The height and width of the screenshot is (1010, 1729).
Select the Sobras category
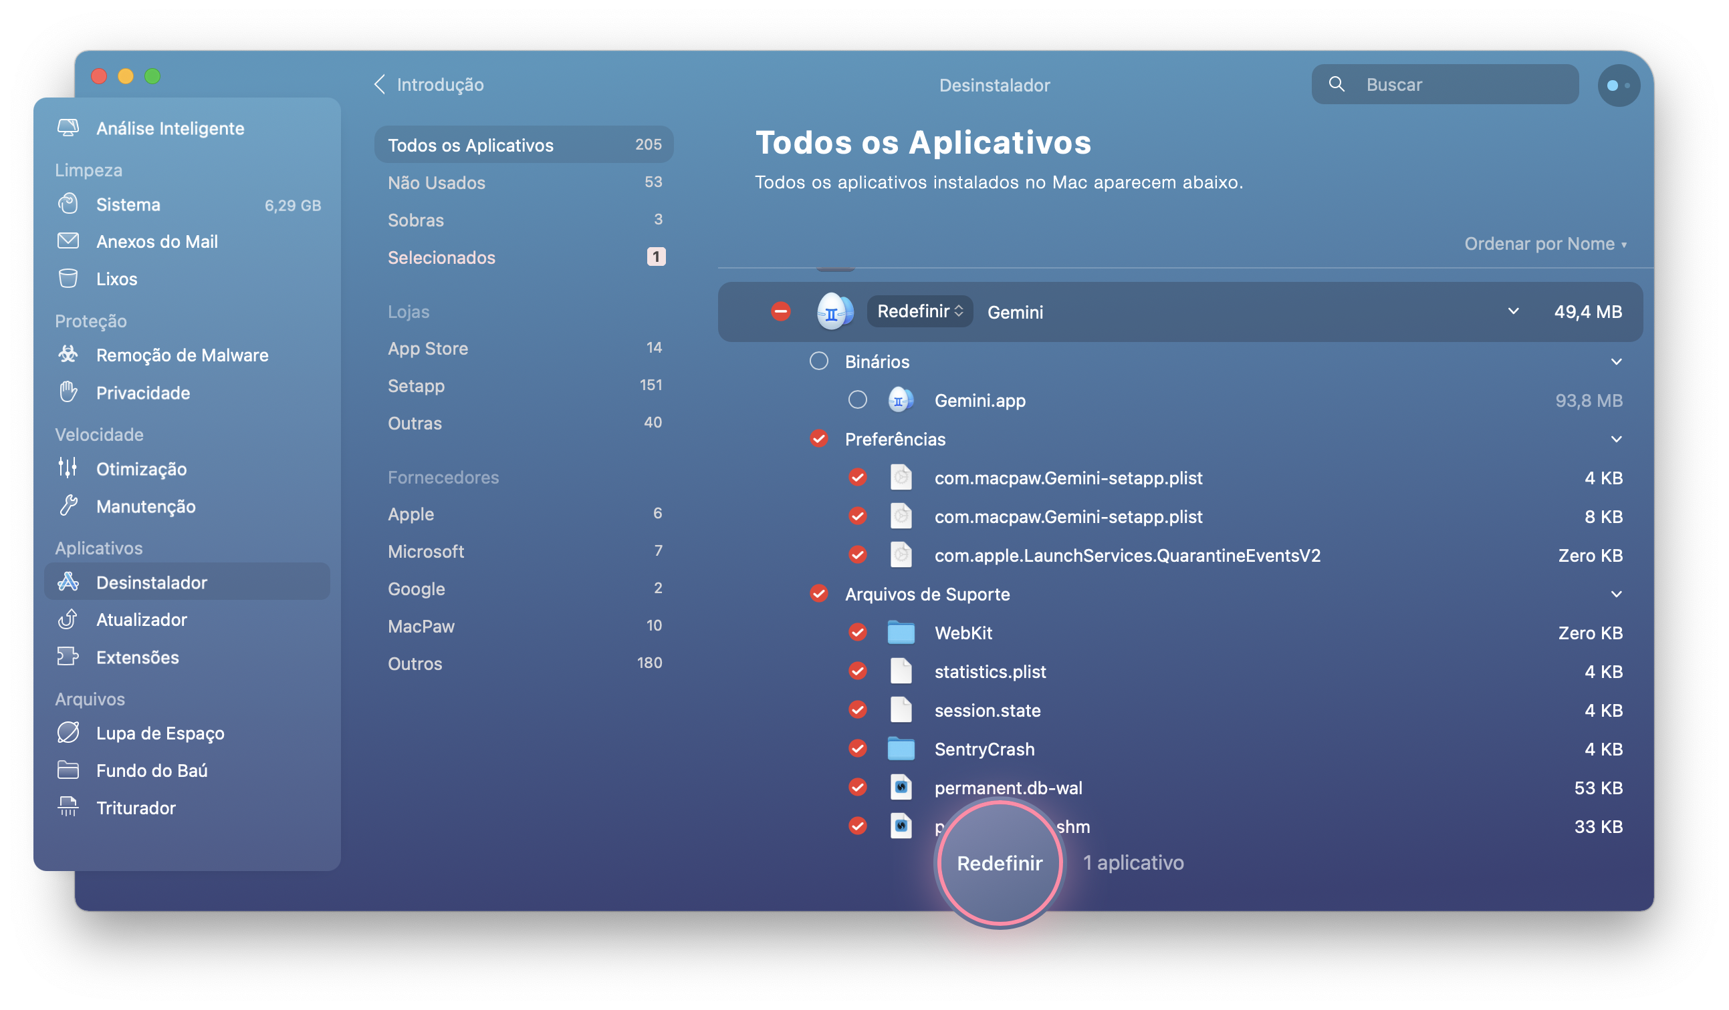click(524, 219)
